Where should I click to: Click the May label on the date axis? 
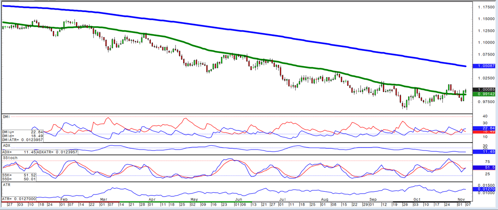[x=194, y=199]
